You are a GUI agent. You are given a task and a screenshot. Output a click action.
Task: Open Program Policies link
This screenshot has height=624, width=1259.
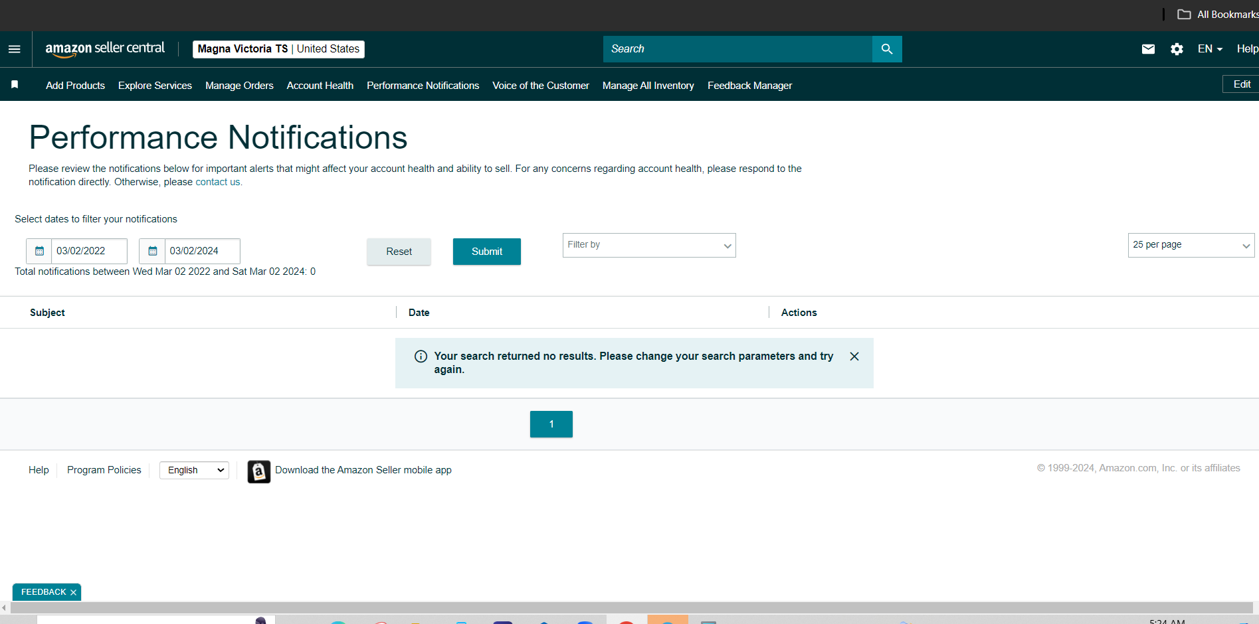(104, 470)
